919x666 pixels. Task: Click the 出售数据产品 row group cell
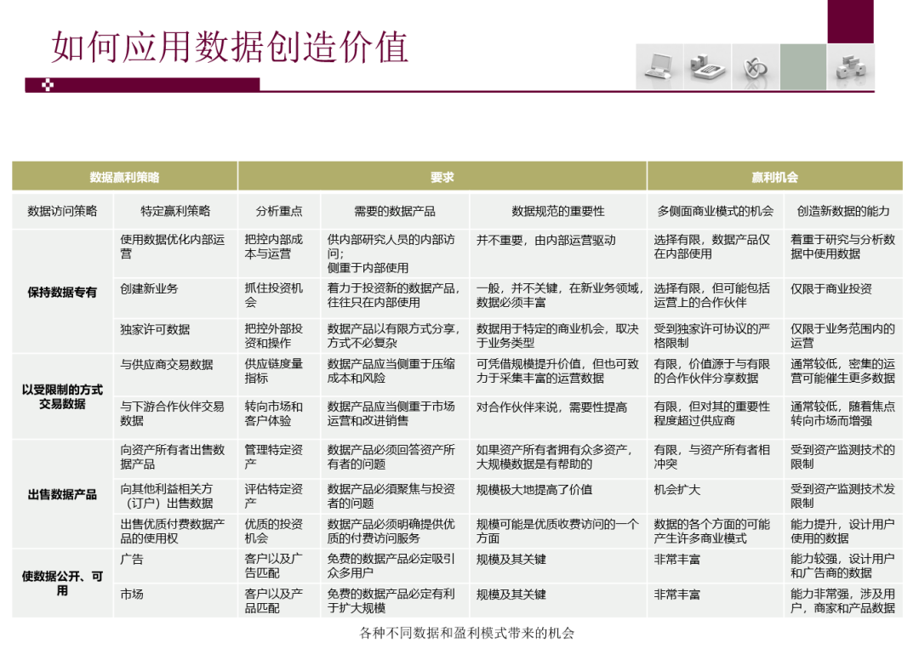pyautogui.click(x=62, y=494)
